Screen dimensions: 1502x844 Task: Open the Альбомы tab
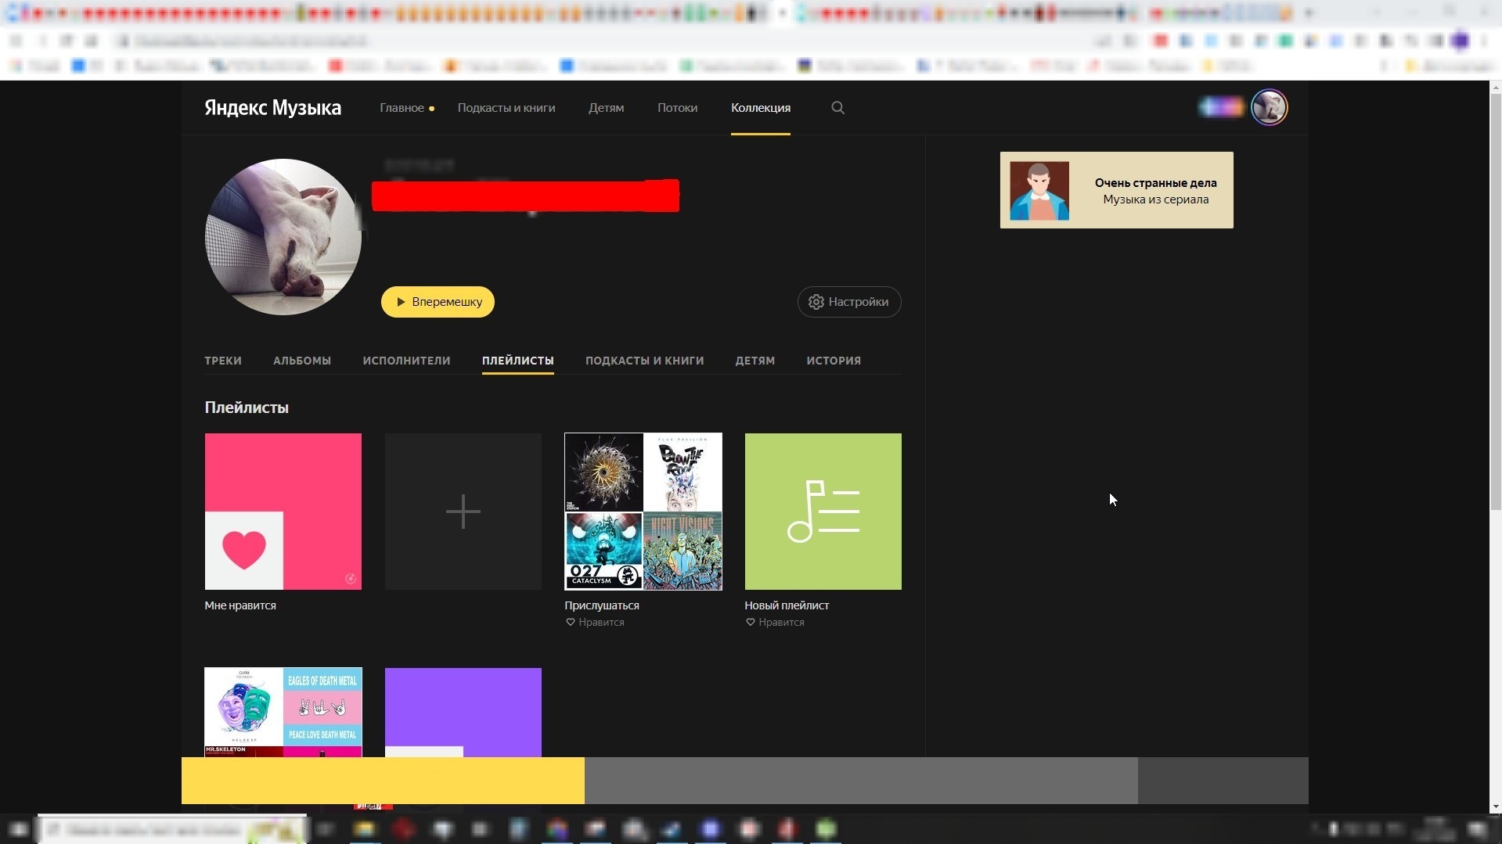coord(302,361)
